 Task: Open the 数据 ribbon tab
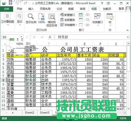[x=71, y=9]
